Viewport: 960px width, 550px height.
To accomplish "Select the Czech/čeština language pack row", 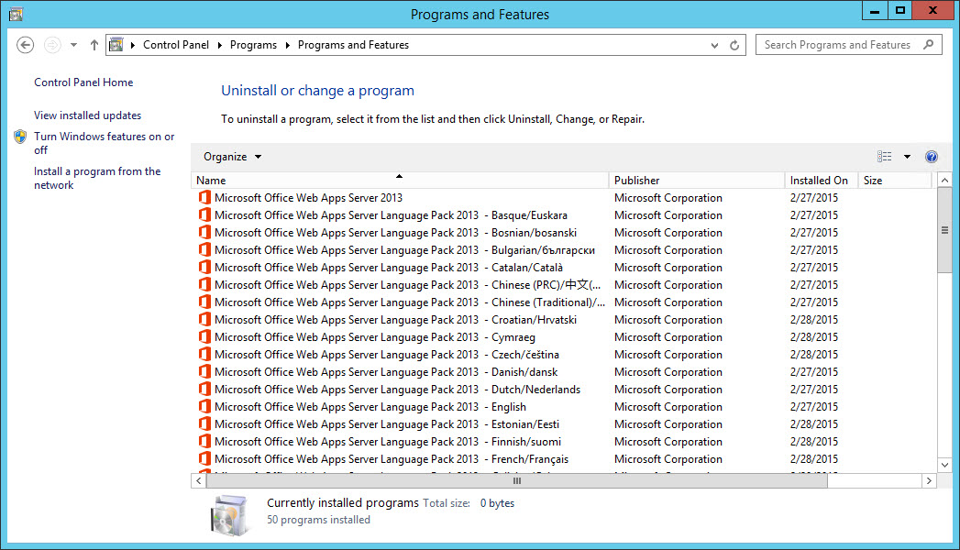I will (x=563, y=355).
